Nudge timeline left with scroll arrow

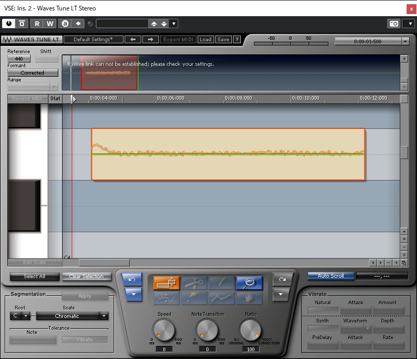coord(373,263)
